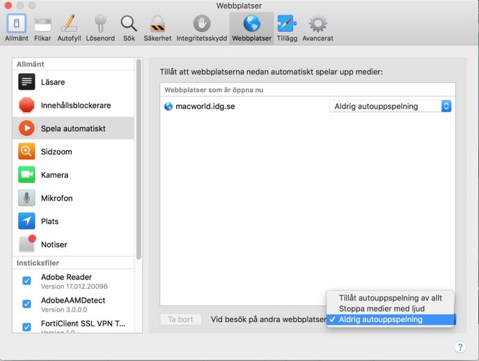The width and height of the screenshot is (479, 361).
Task: Click the dropdown stepper arrows for macworld.idg.se
Action: coord(446,106)
